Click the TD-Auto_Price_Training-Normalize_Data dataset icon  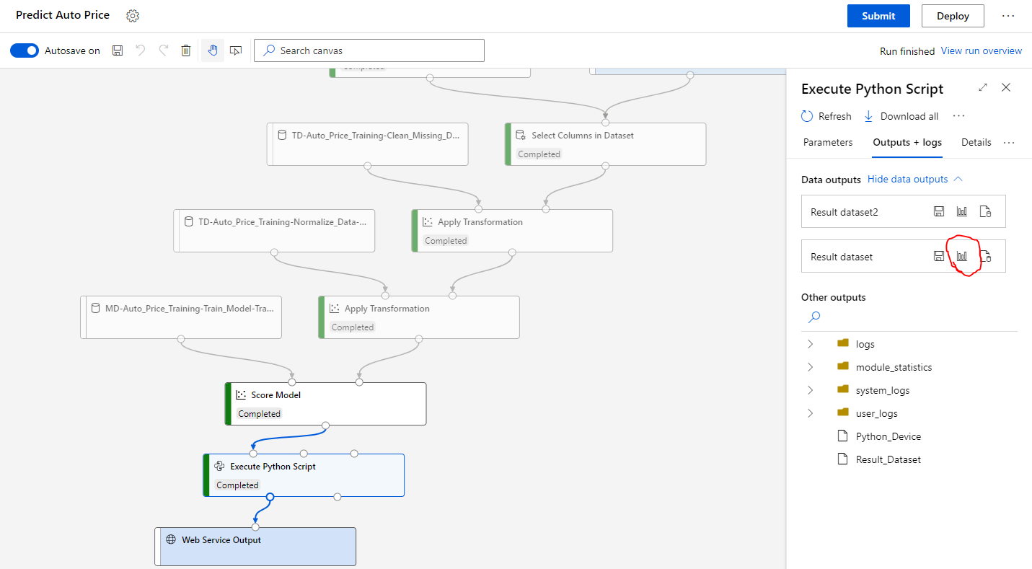click(x=188, y=221)
